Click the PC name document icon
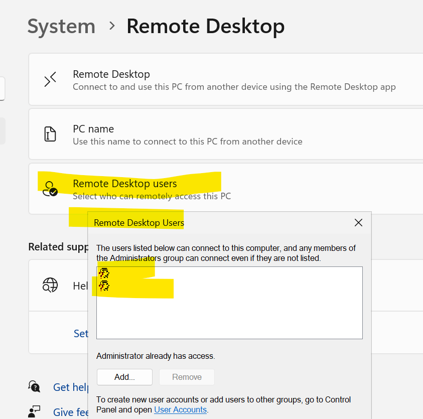The height and width of the screenshot is (419, 423). click(x=50, y=134)
